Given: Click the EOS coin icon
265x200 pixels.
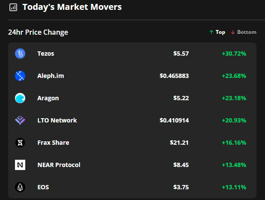Looking at the screenshot, I should tap(20, 187).
